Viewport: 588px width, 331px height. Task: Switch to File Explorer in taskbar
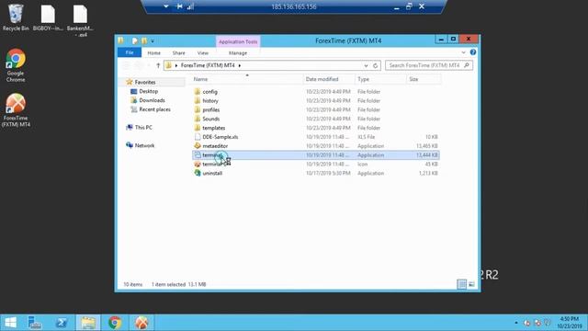coord(88,323)
